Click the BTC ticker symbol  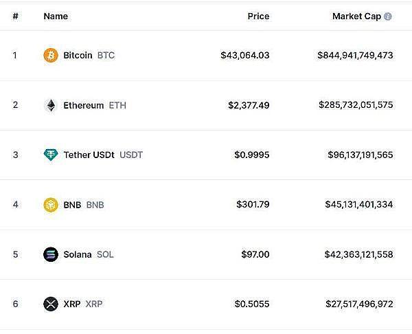tap(106, 55)
